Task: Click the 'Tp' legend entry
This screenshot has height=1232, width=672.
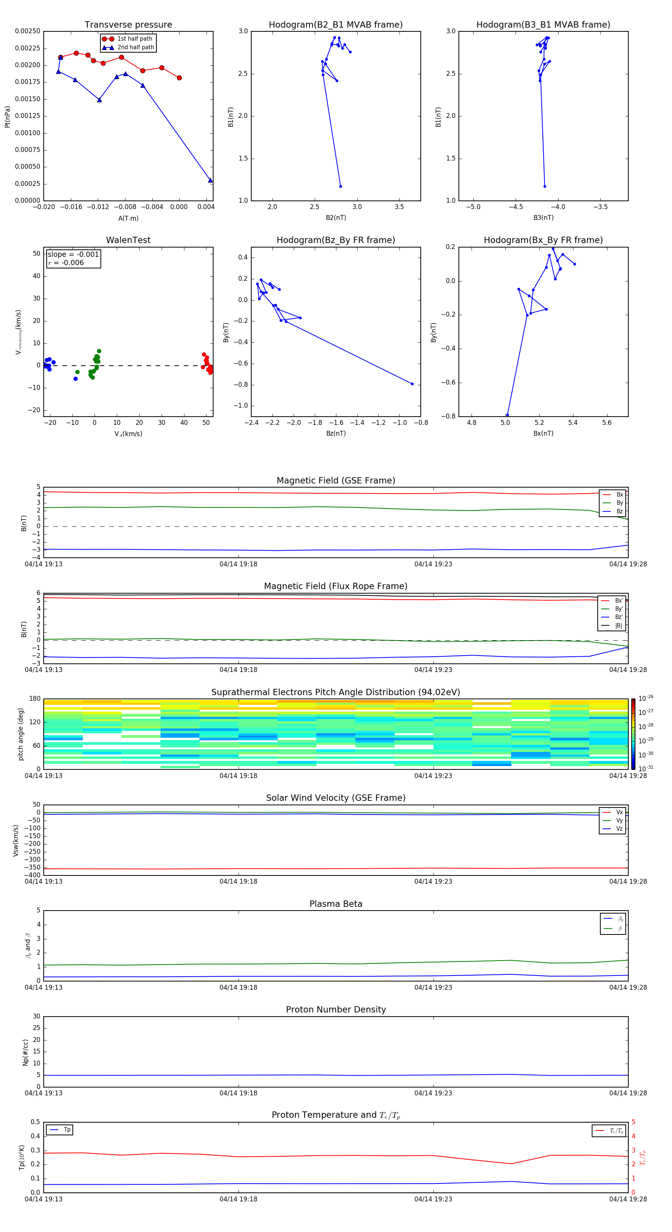Action: [60, 1130]
